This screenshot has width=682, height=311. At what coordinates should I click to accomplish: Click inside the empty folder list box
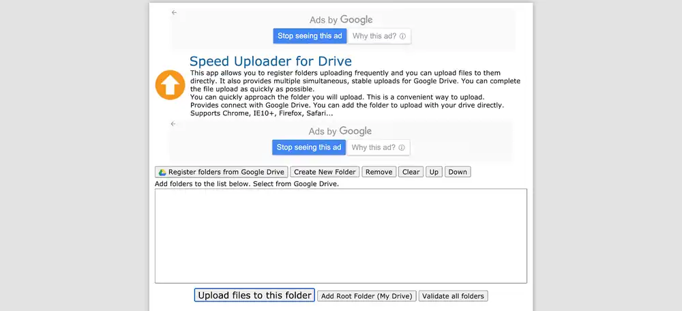[x=341, y=236]
